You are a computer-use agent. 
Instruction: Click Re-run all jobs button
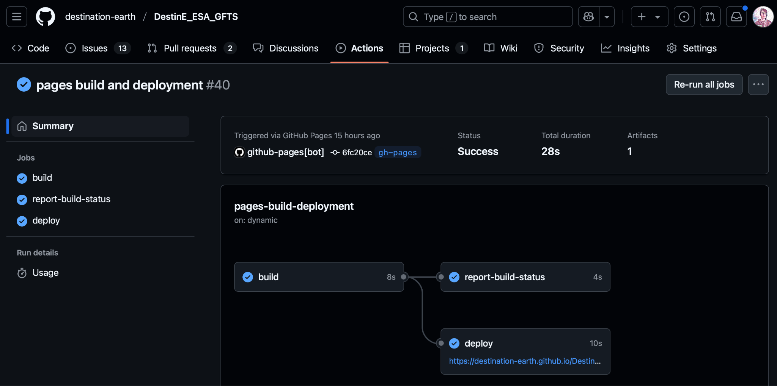(704, 84)
